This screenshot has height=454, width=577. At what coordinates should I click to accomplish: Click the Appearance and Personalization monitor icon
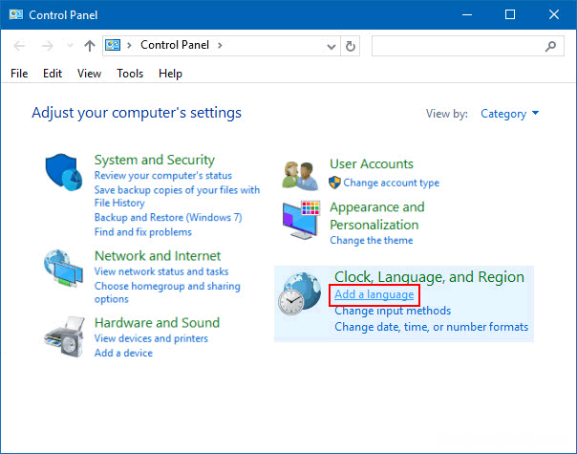[x=301, y=220]
